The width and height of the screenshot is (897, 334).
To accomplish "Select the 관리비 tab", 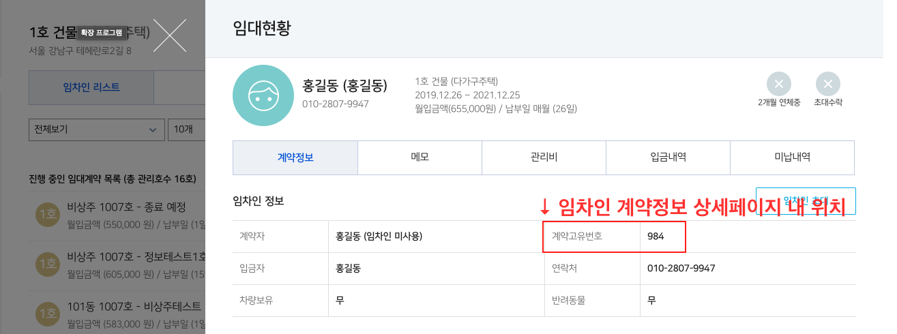I will click(x=544, y=157).
